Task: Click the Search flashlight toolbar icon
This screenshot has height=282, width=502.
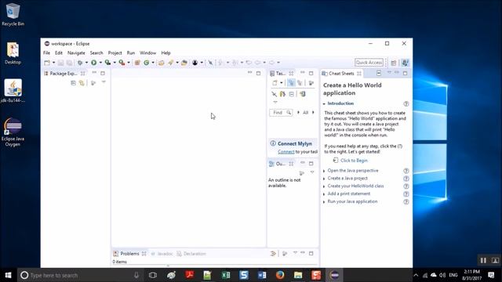Action: pyautogui.click(x=171, y=63)
